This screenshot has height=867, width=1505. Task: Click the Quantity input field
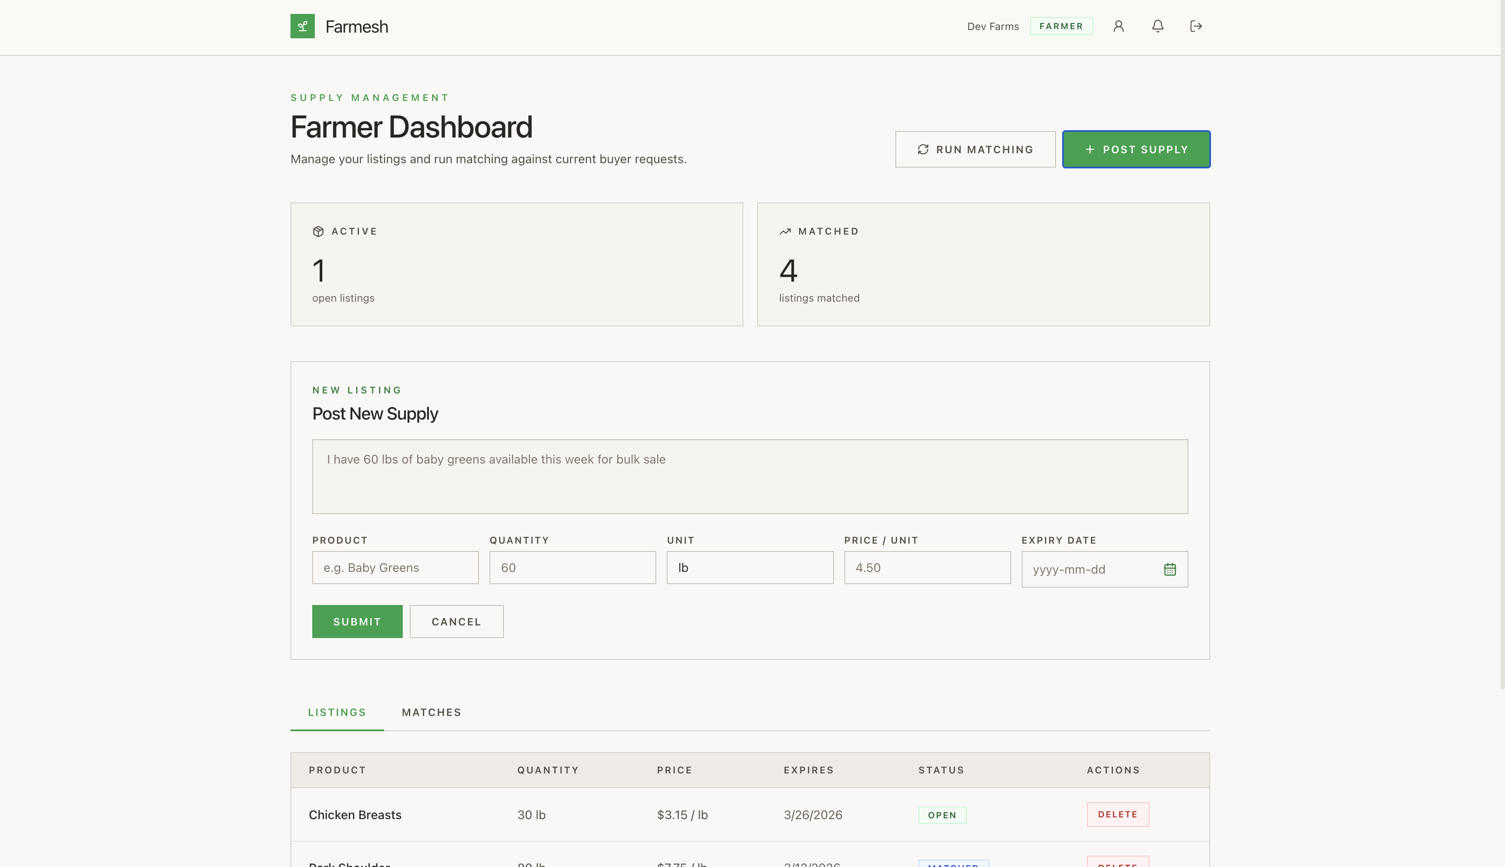point(572,568)
